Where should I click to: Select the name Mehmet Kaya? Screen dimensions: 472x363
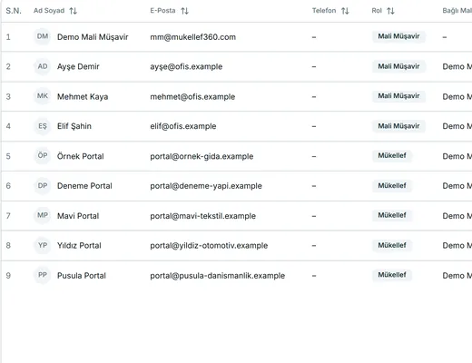coord(83,96)
